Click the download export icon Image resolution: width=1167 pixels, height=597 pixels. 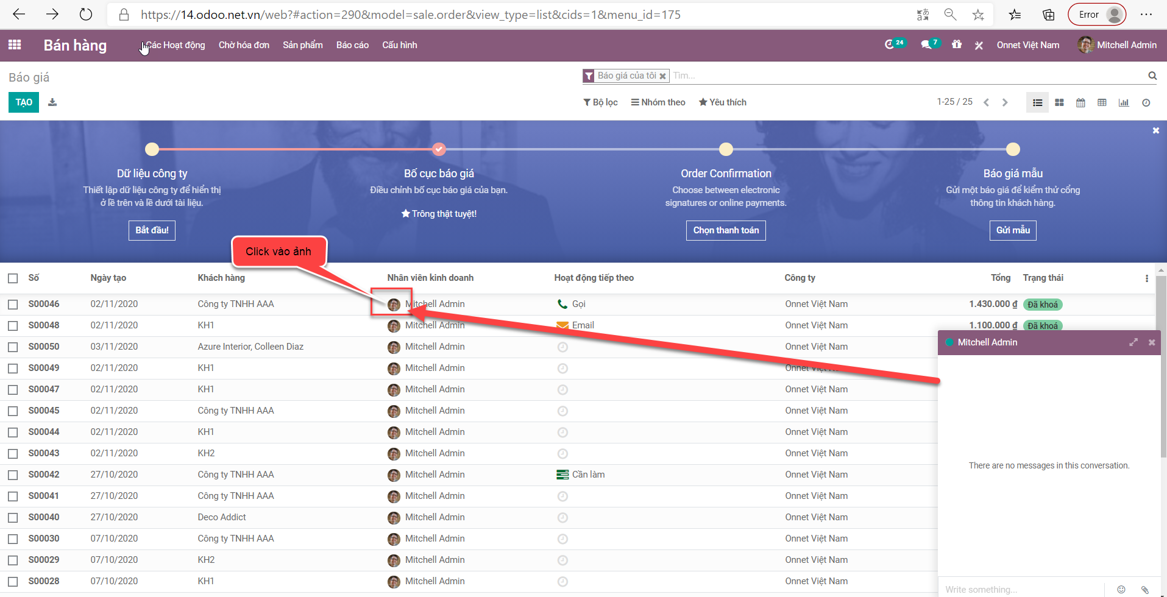tap(52, 102)
